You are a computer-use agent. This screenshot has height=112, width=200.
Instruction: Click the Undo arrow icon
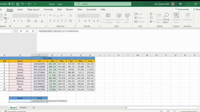click(x=22, y=4)
